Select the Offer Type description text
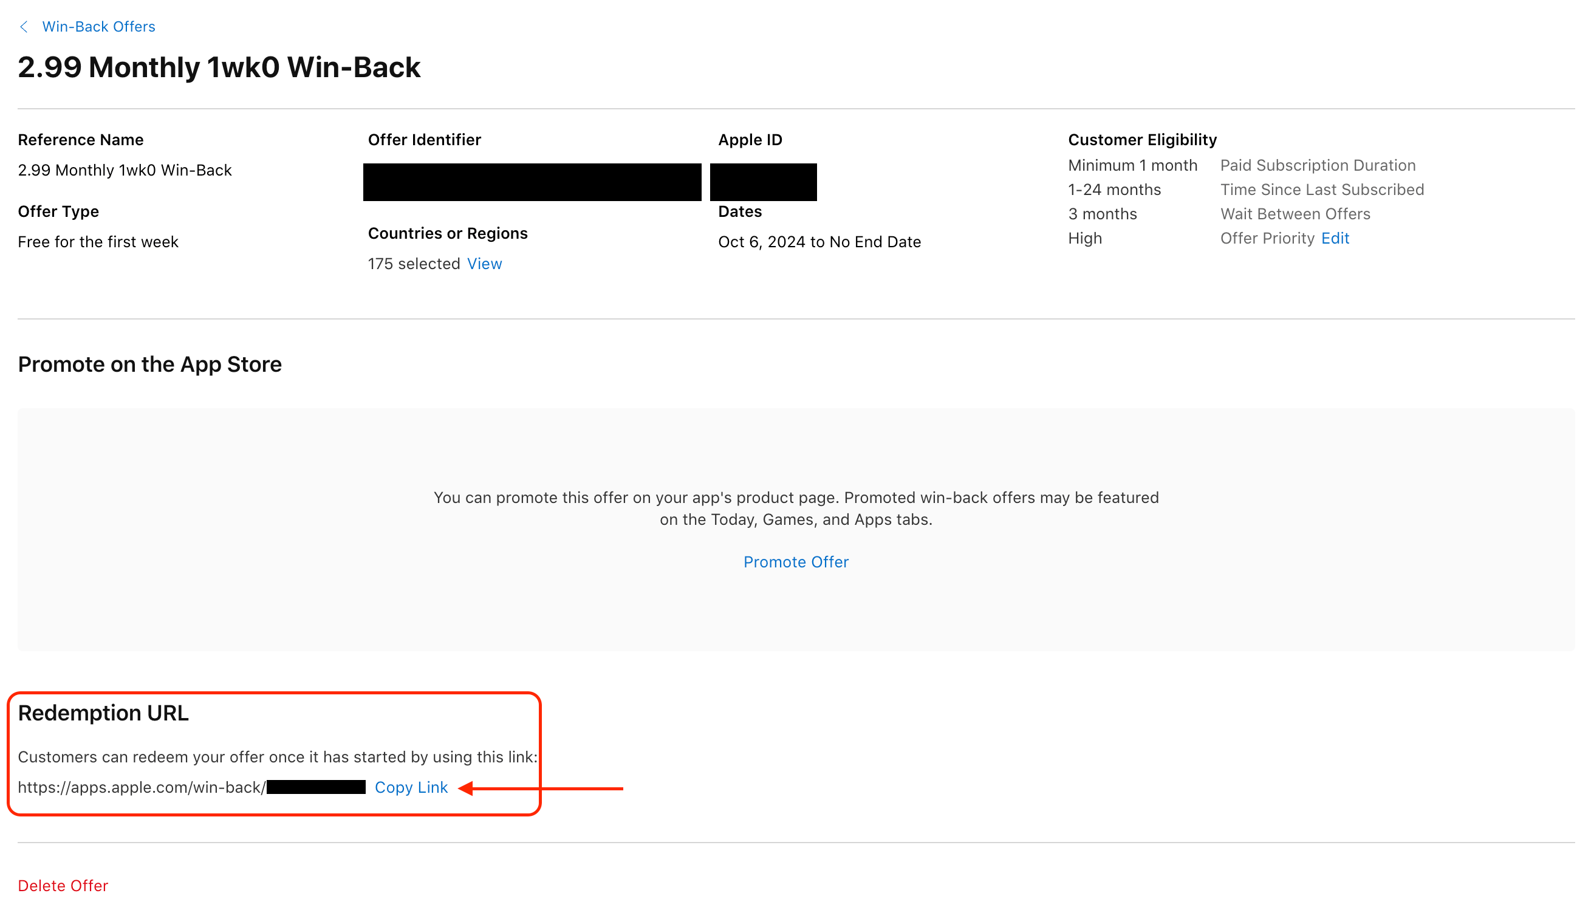The width and height of the screenshot is (1594, 910). click(97, 241)
